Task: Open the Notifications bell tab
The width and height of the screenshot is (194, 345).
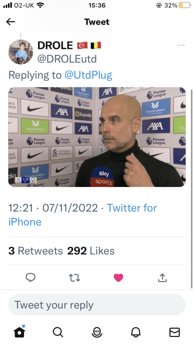Action: pos(136,332)
